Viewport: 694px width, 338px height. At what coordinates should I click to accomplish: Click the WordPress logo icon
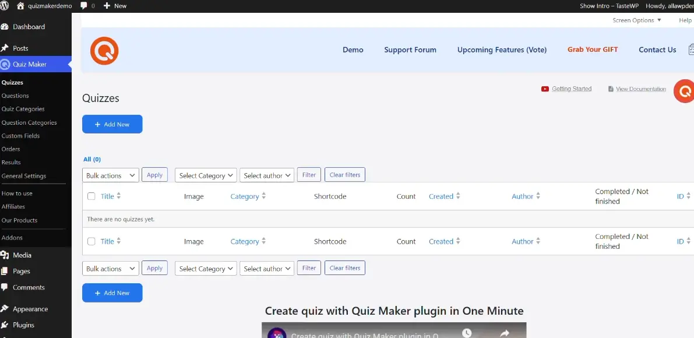5,6
